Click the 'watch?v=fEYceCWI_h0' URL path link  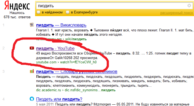point(78,62)
